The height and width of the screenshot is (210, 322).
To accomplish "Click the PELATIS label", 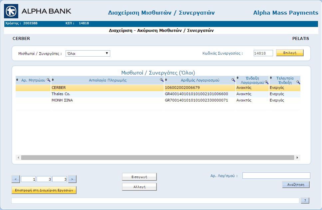I will [301, 39].
